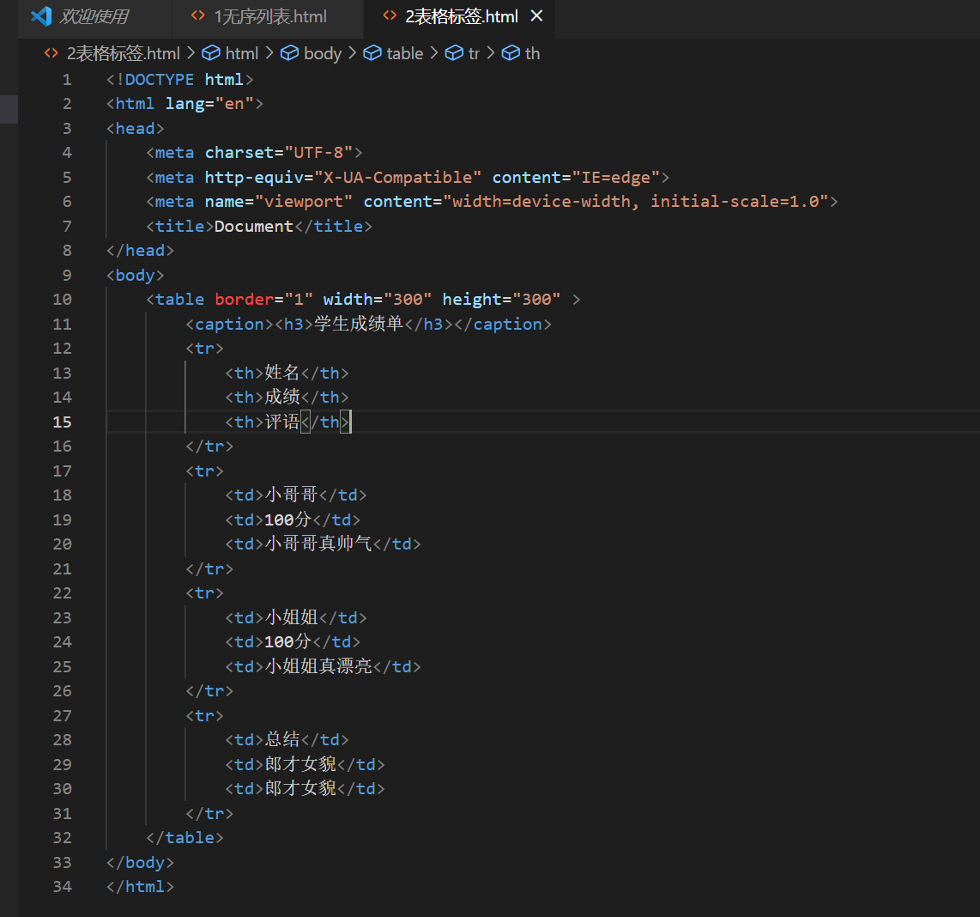The width and height of the screenshot is (980, 917).
Task: Click charset="UTF-8" on line 4
Action: pyautogui.click(x=279, y=153)
